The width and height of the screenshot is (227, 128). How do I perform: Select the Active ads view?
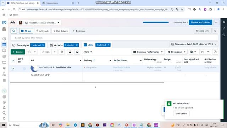click(x=42, y=31)
